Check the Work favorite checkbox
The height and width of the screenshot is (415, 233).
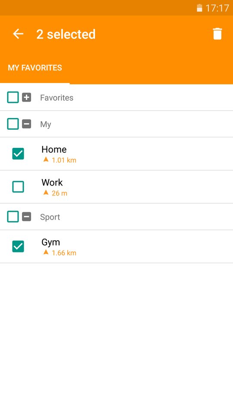coord(18,187)
